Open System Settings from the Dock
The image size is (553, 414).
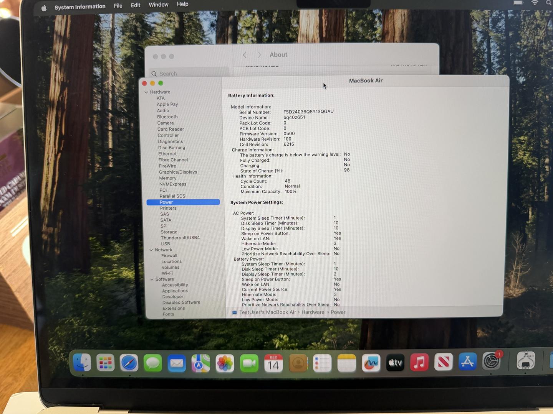click(x=492, y=361)
